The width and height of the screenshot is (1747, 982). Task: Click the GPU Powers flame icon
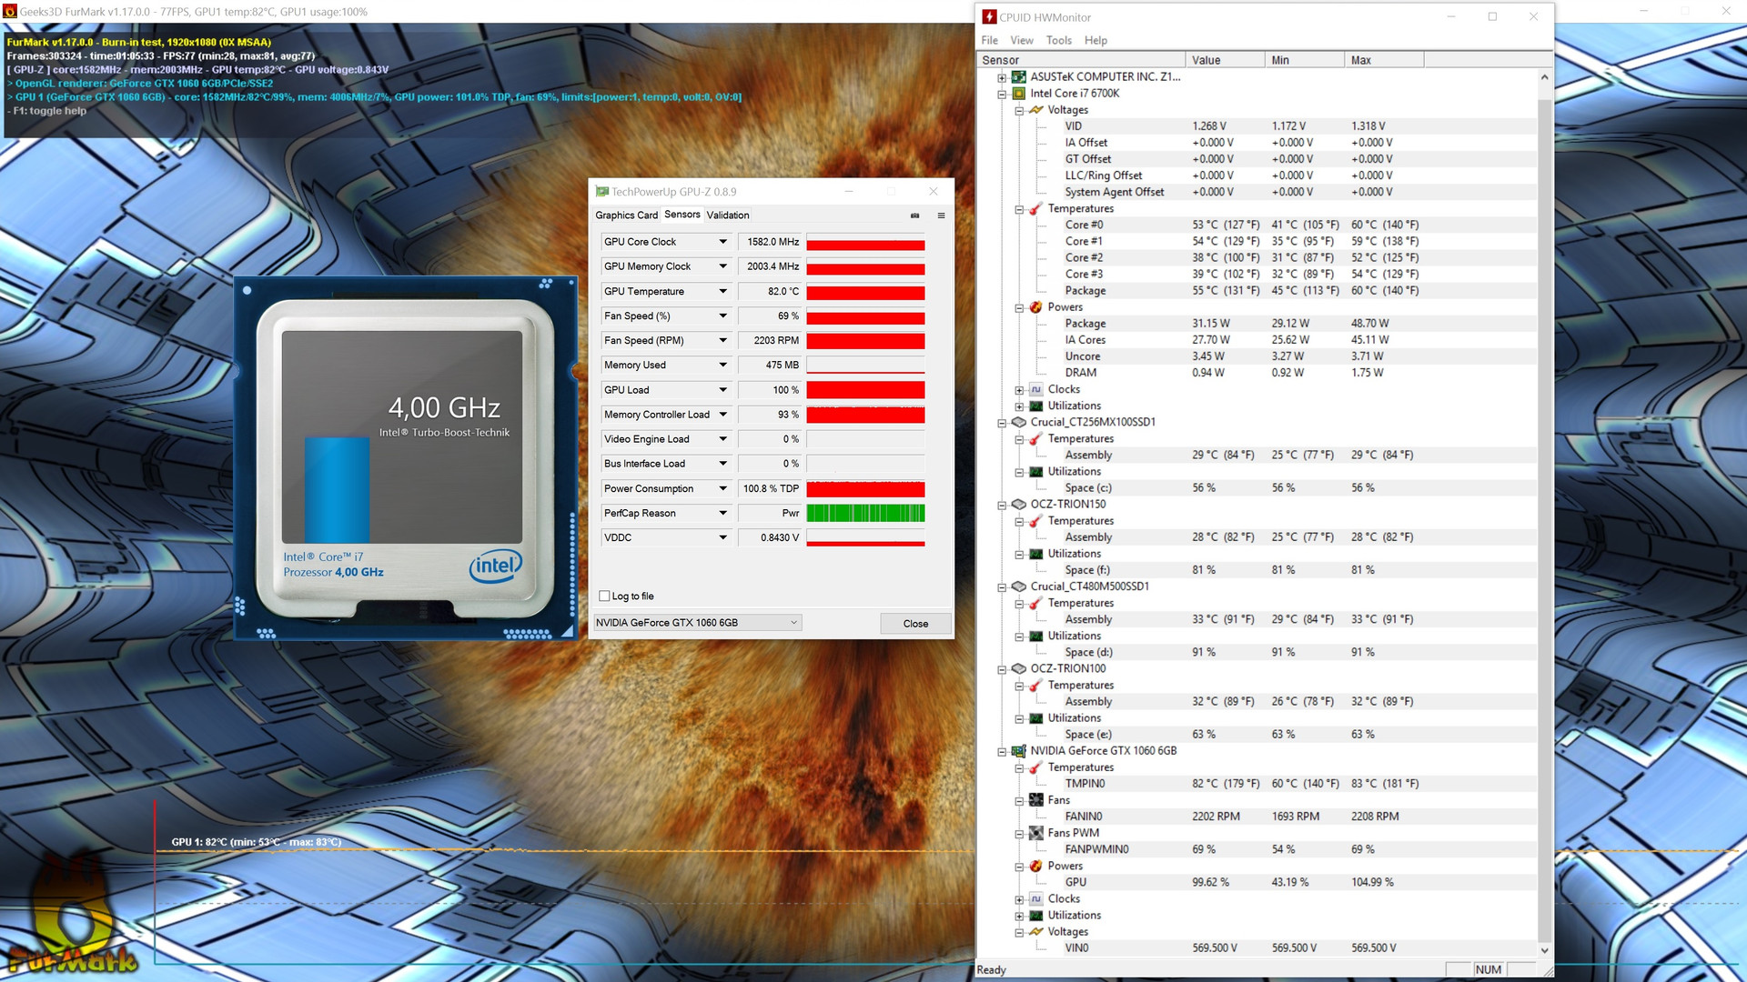point(1035,867)
